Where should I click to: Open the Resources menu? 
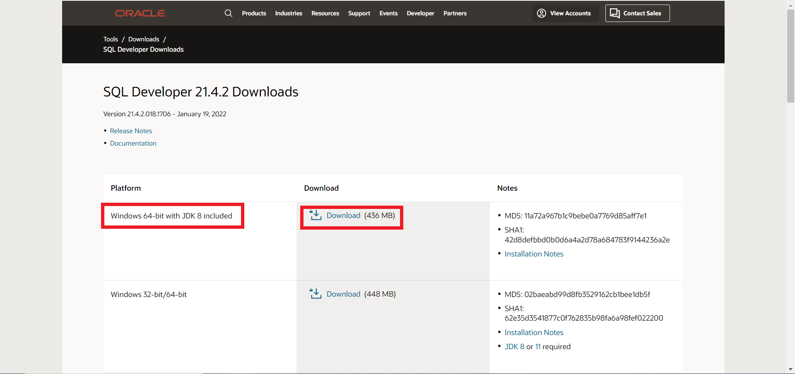pos(325,13)
